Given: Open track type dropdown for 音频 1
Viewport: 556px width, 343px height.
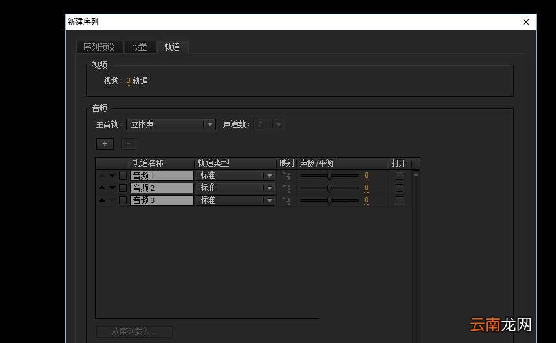Looking at the screenshot, I should [235, 176].
